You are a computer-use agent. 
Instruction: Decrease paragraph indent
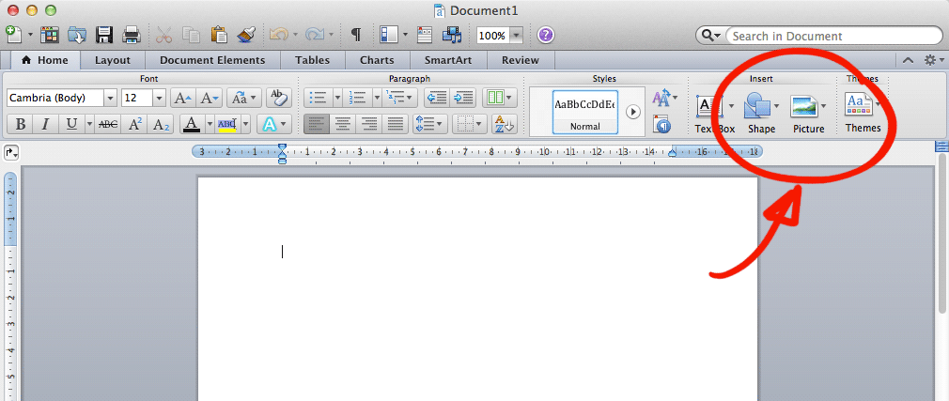[x=436, y=98]
